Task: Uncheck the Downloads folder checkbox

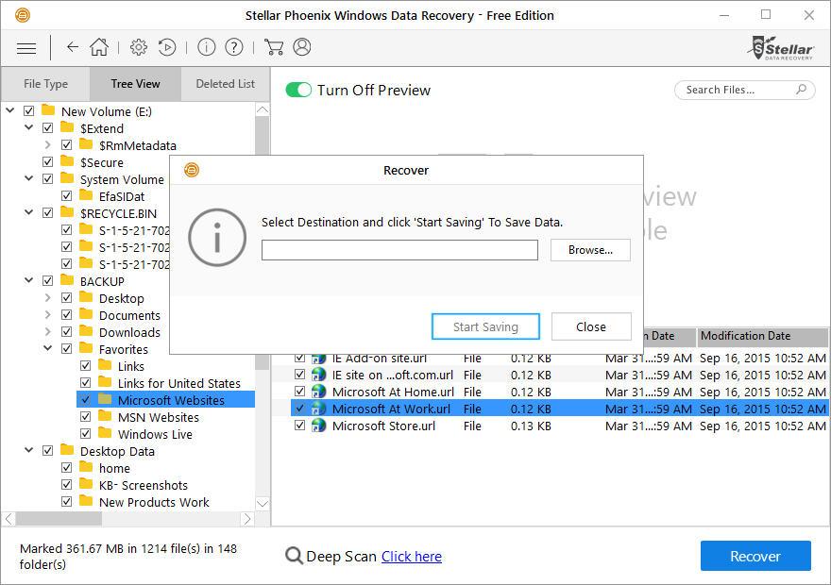Action: pos(67,332)
